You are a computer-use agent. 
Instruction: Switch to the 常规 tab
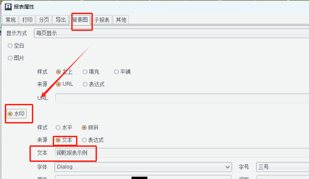pos(10,20)
